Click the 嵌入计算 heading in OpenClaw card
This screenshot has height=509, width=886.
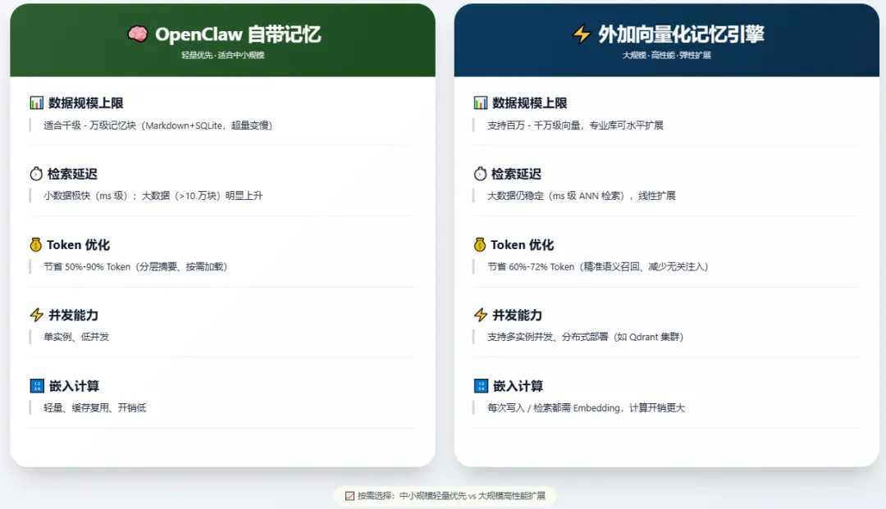(74, 386)
